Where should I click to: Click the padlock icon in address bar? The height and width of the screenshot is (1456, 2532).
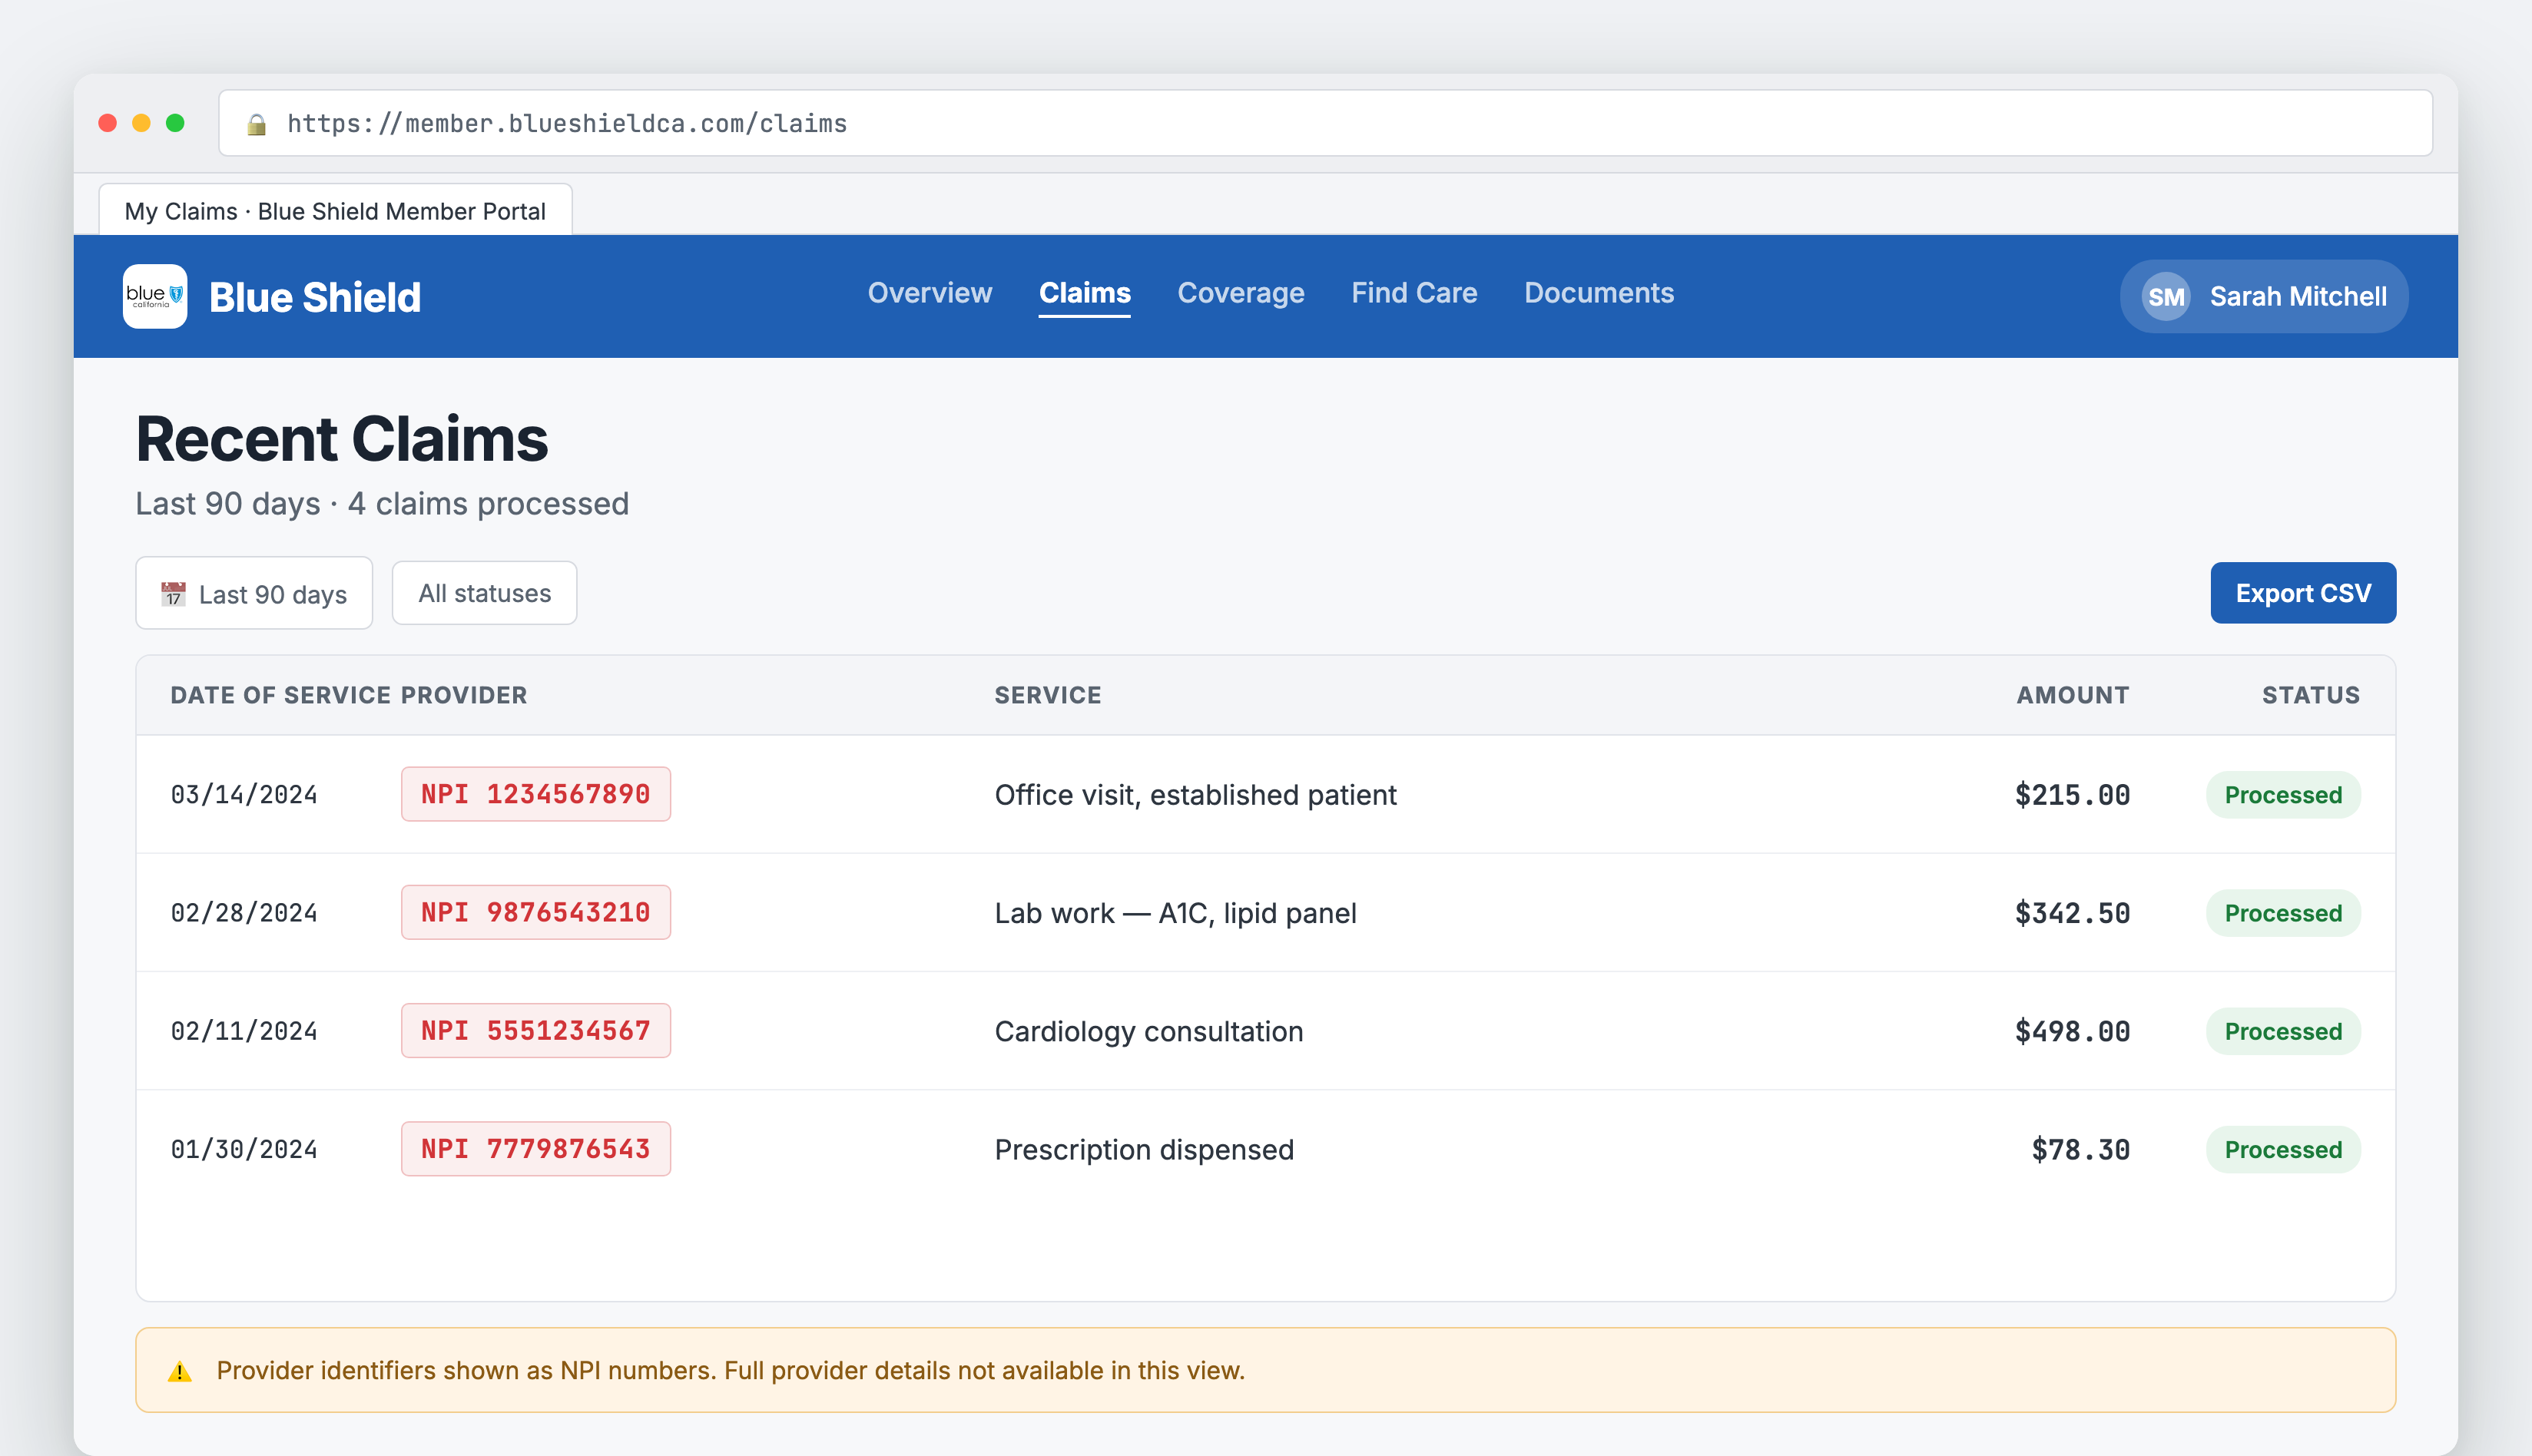257,123
